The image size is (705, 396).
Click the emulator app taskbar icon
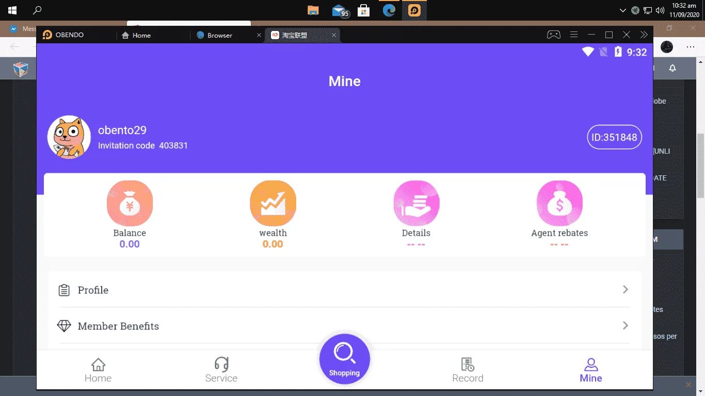(414, 10)
